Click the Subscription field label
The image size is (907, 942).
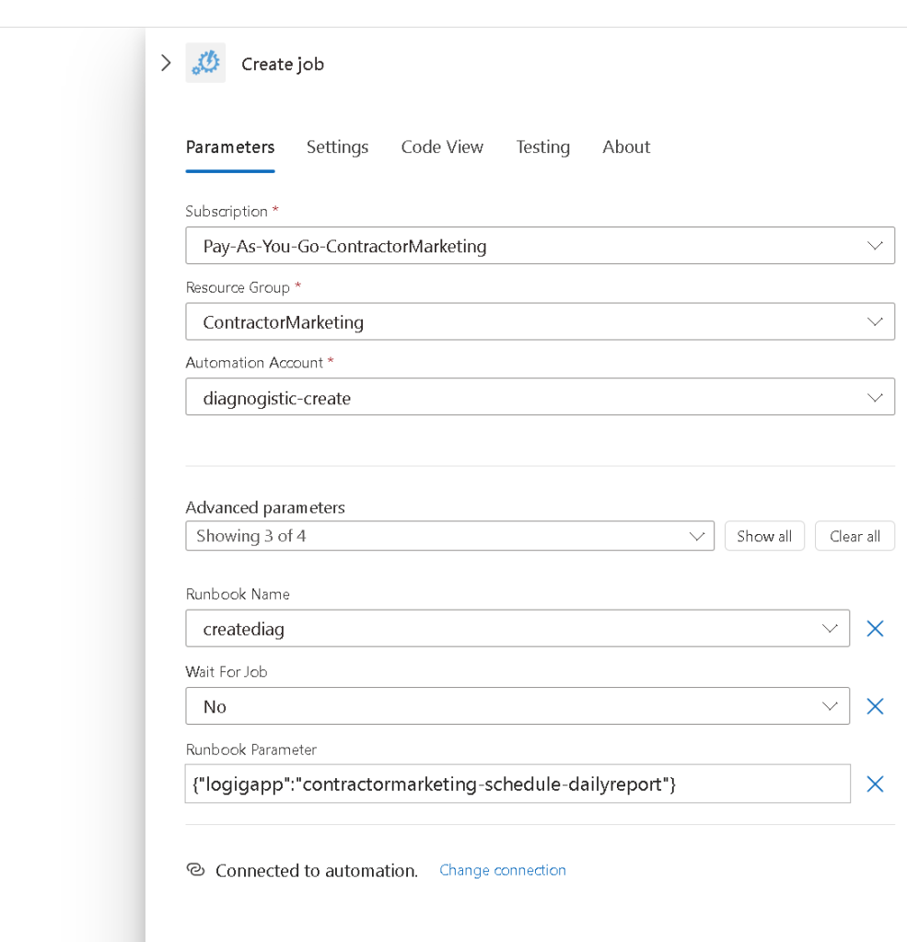(227, 212)
